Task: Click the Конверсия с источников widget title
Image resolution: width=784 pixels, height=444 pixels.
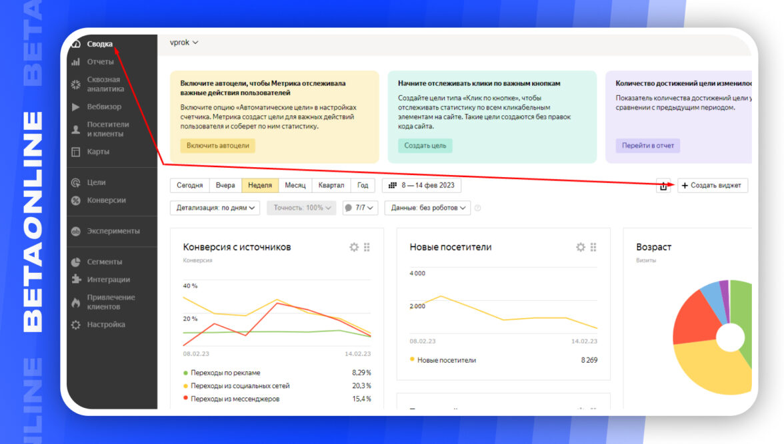Action: (237, 247)
